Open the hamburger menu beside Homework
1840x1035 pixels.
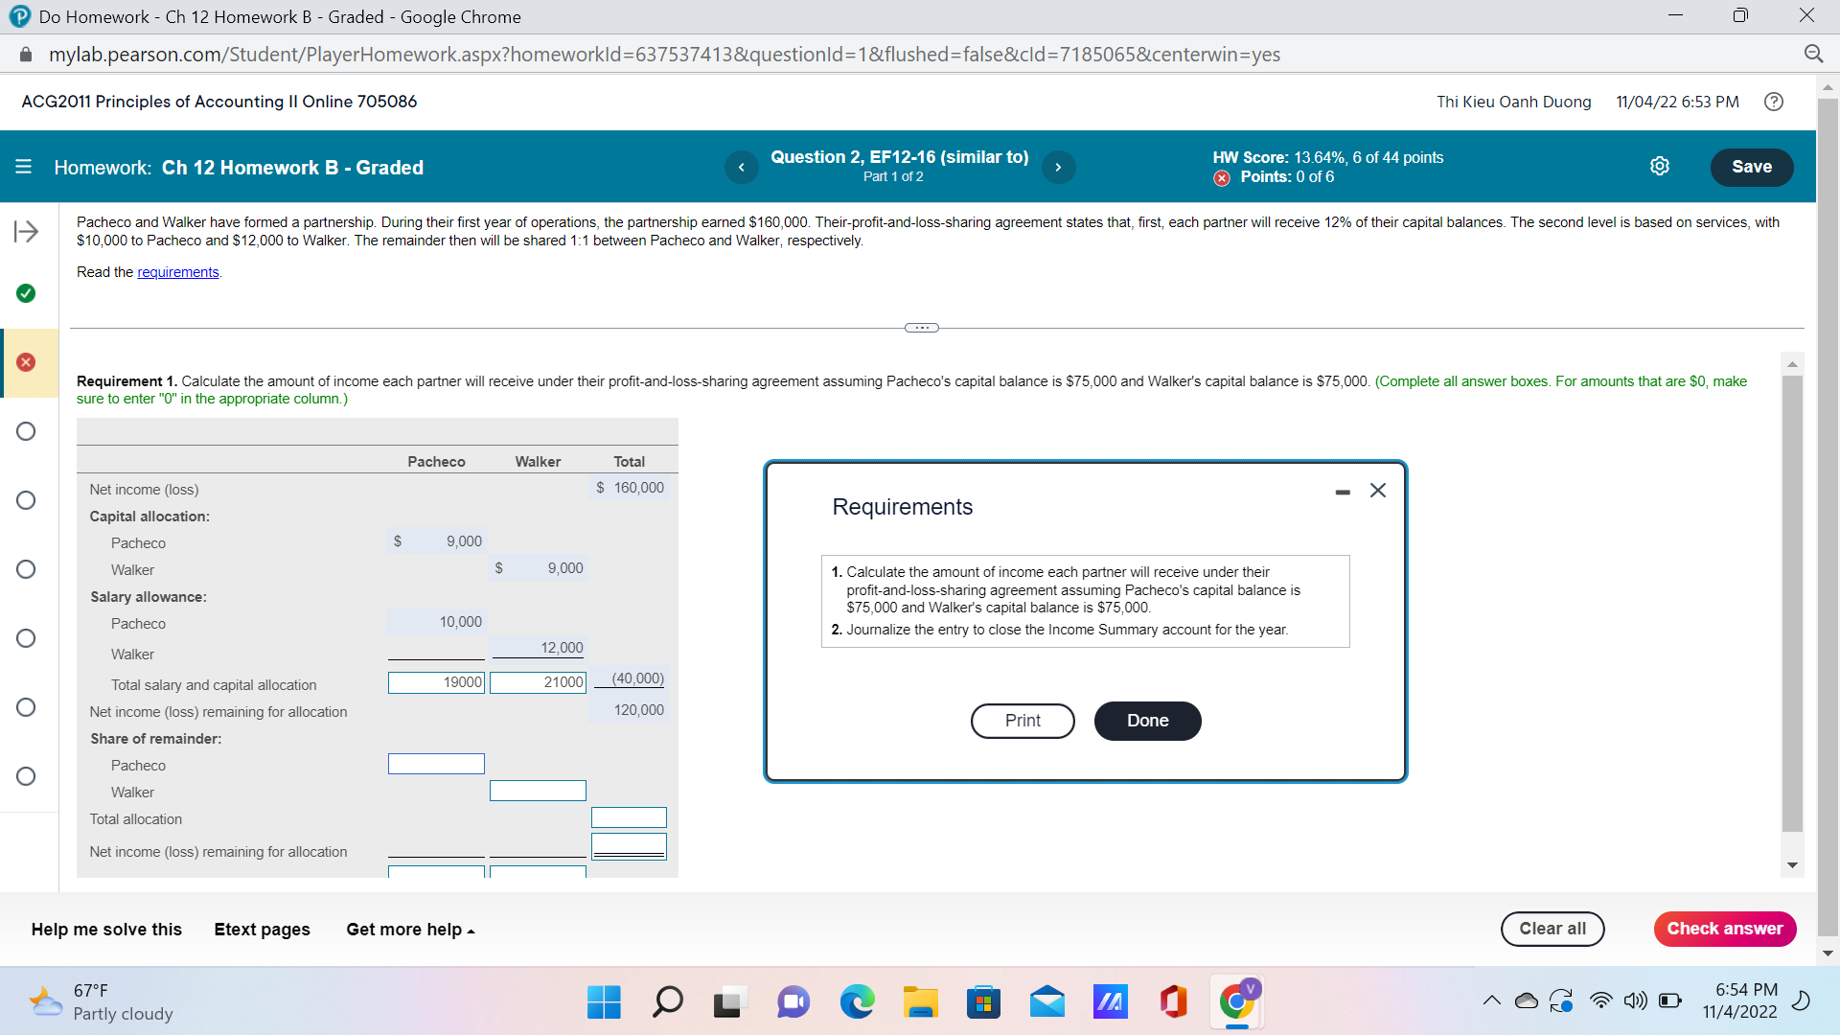(x=24, y=167)
